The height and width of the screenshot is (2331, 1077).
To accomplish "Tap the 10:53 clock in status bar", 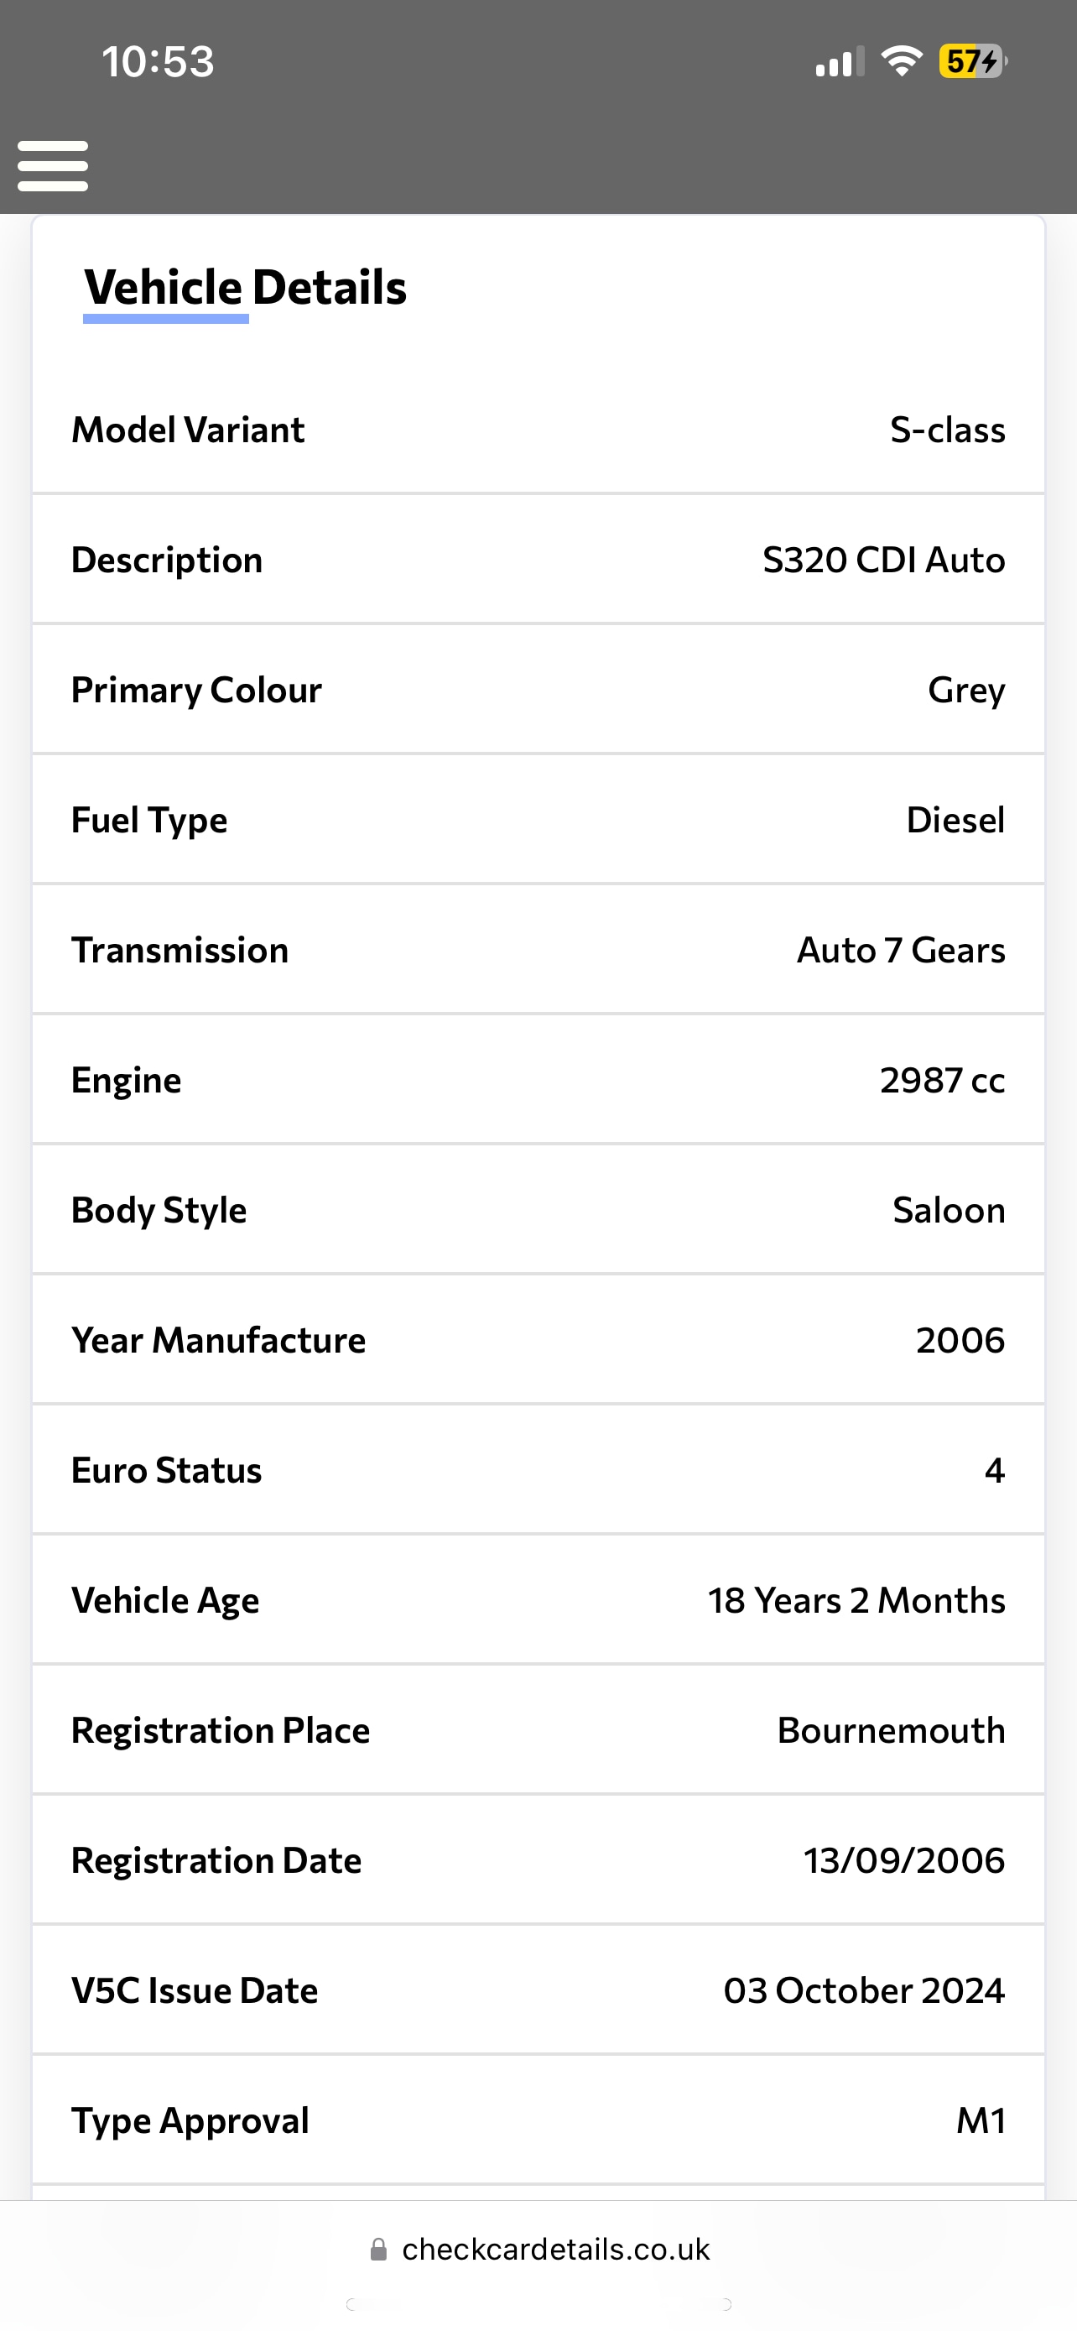I will pyautogui.click(x=158, y=61).
